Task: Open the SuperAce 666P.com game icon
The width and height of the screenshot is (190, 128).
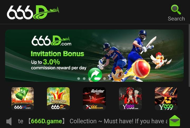Action: [58, 99]
